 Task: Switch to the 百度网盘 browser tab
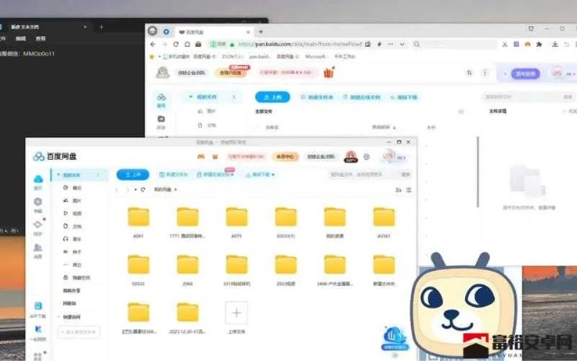(214, 32)
